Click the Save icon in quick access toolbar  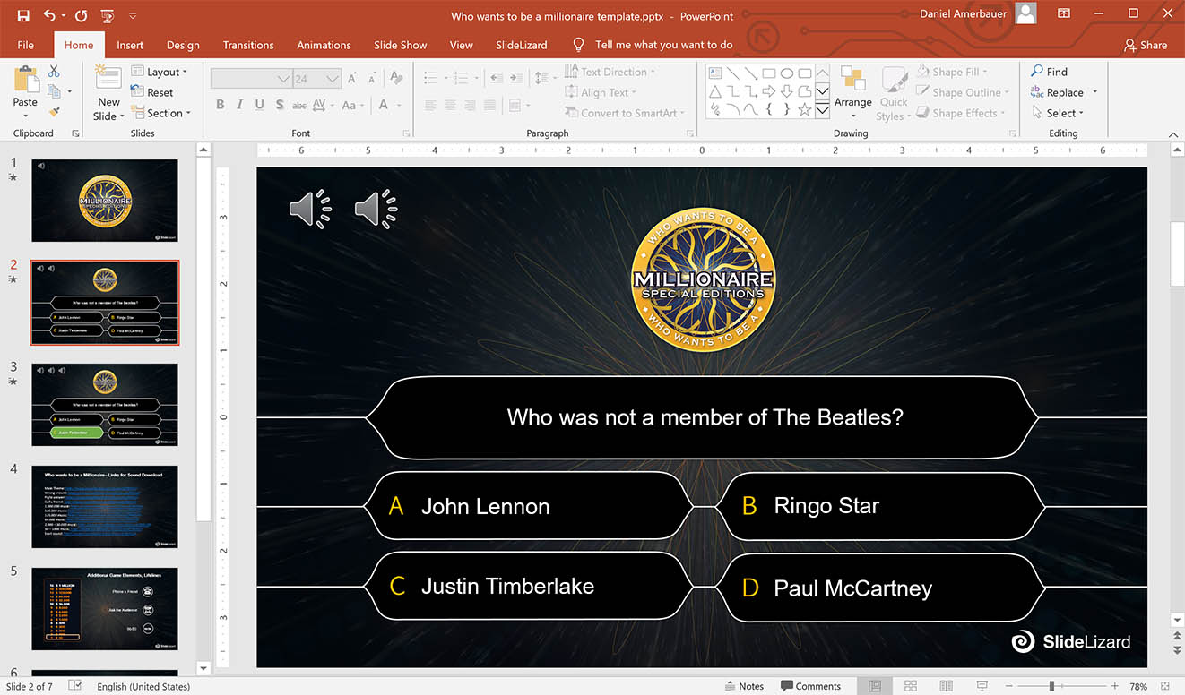(x=23, y=15)
